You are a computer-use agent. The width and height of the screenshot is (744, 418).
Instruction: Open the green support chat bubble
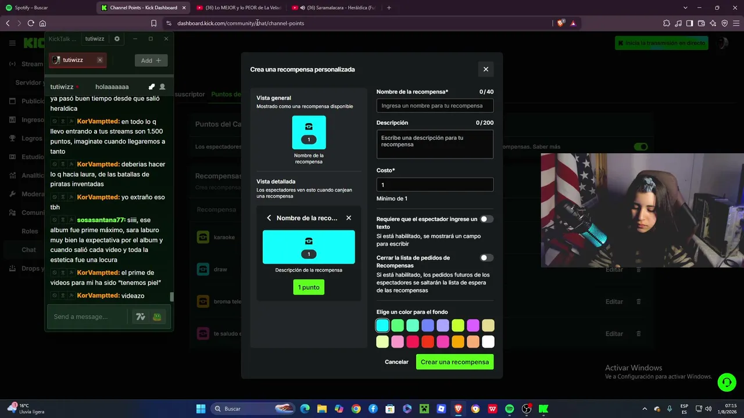(727, 382)
